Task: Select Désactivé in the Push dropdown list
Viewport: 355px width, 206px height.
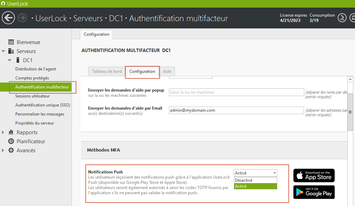Action: click(x=255, y=180)
